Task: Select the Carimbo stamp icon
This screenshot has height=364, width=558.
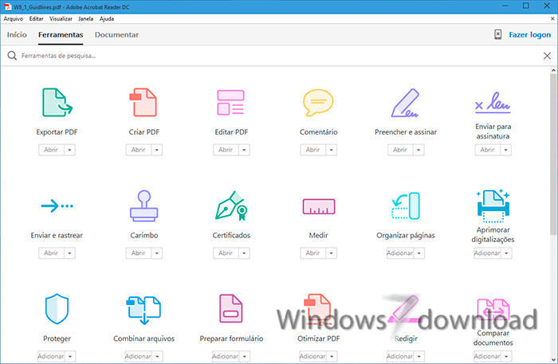Action: [143, 205]
